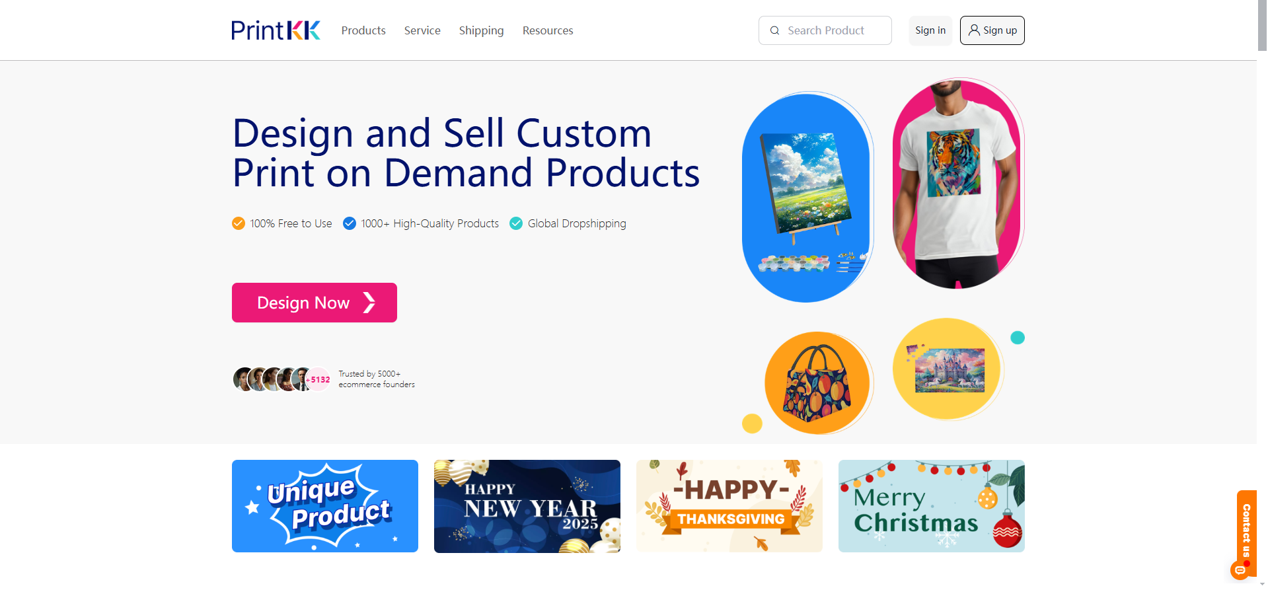Open the Merry Christmas banner
This screenshot has width=1268, height=590.
click(x=932, y=506)
